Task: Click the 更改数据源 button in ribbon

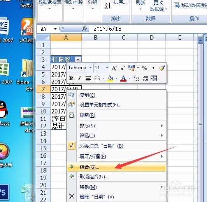Action: [x=158, y=6]
